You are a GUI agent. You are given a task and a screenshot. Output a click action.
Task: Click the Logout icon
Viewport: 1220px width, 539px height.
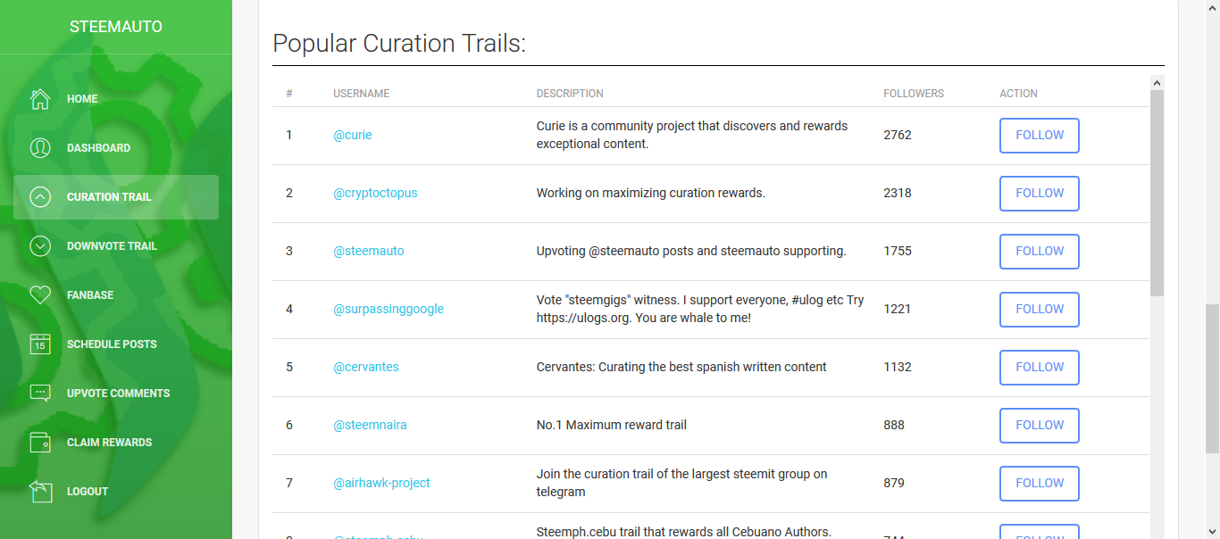40,492
